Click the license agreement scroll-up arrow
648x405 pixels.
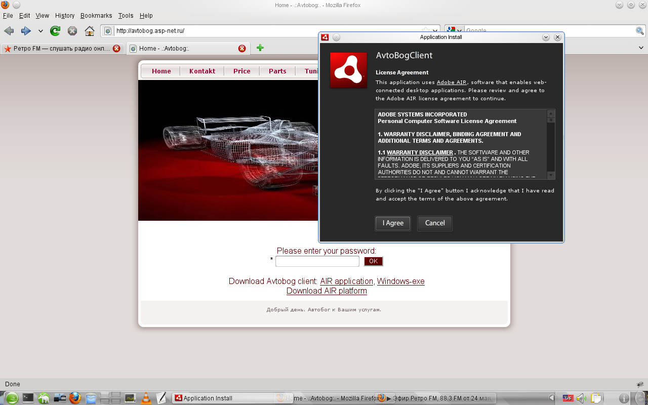click(x=551, y=113)
